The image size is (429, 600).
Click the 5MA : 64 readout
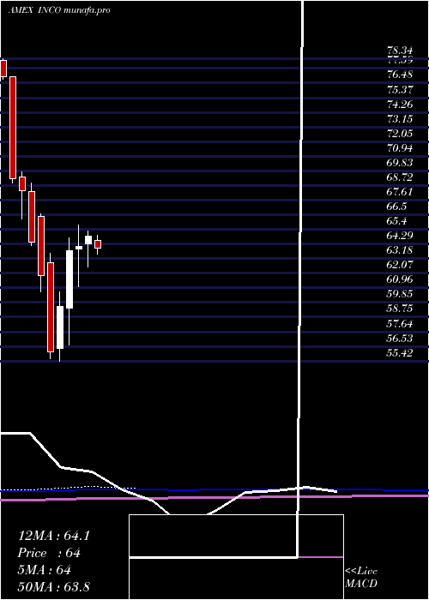point(45,570)
